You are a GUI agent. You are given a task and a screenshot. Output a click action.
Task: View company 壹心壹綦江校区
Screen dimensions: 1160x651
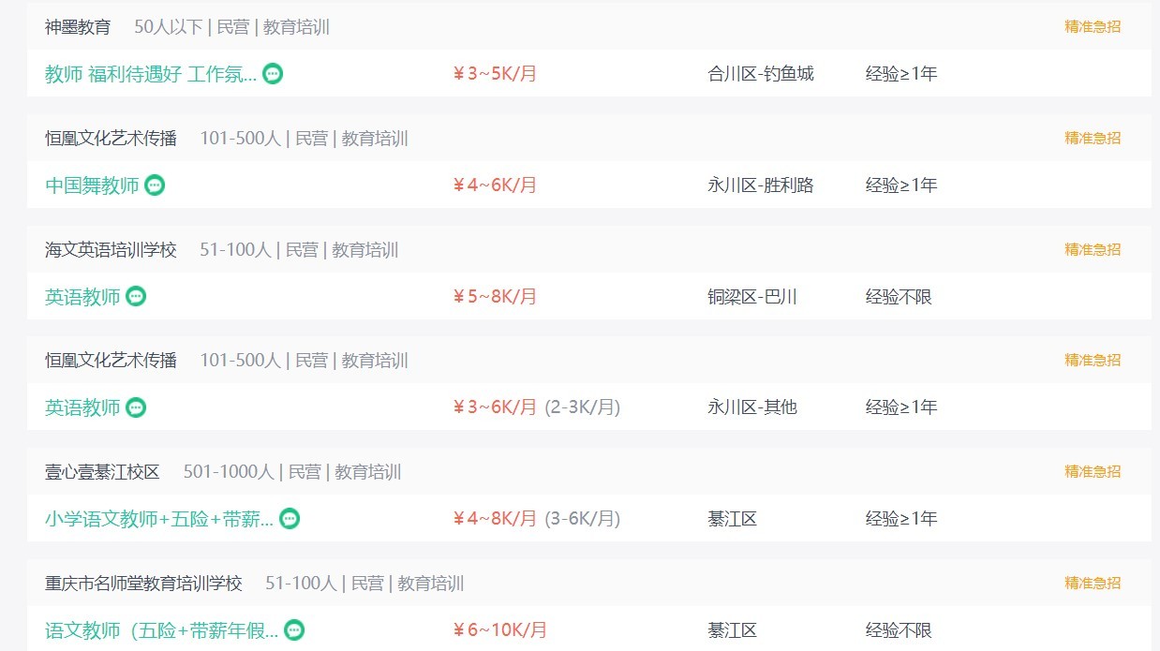(102, 472)
